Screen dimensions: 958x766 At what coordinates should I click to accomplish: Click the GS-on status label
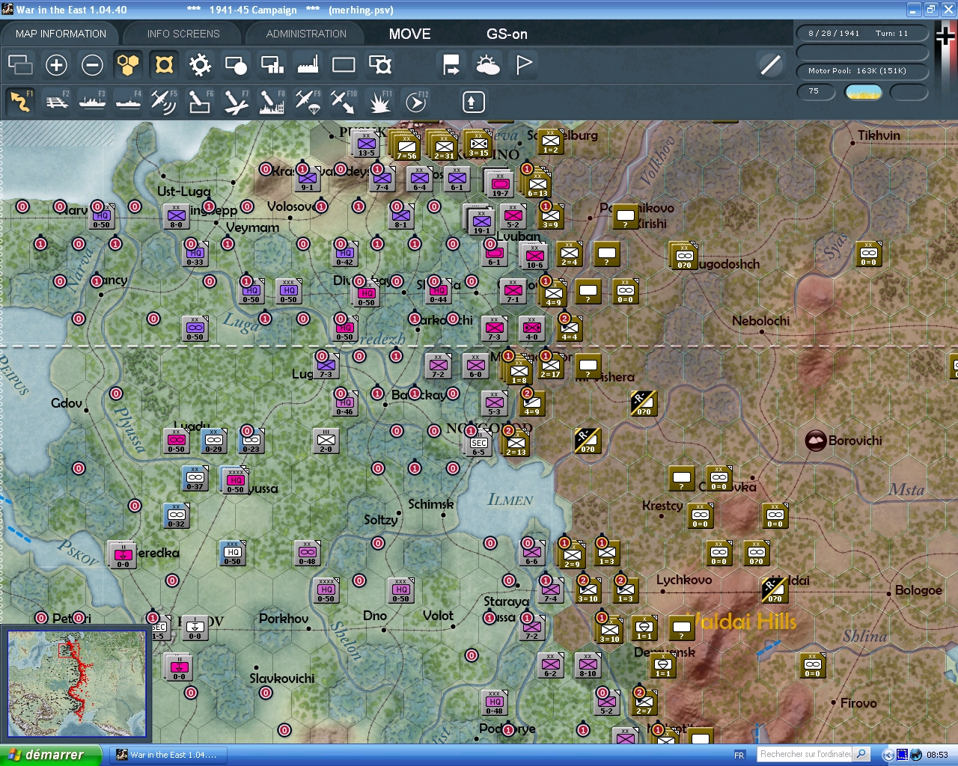coord(507,34)
